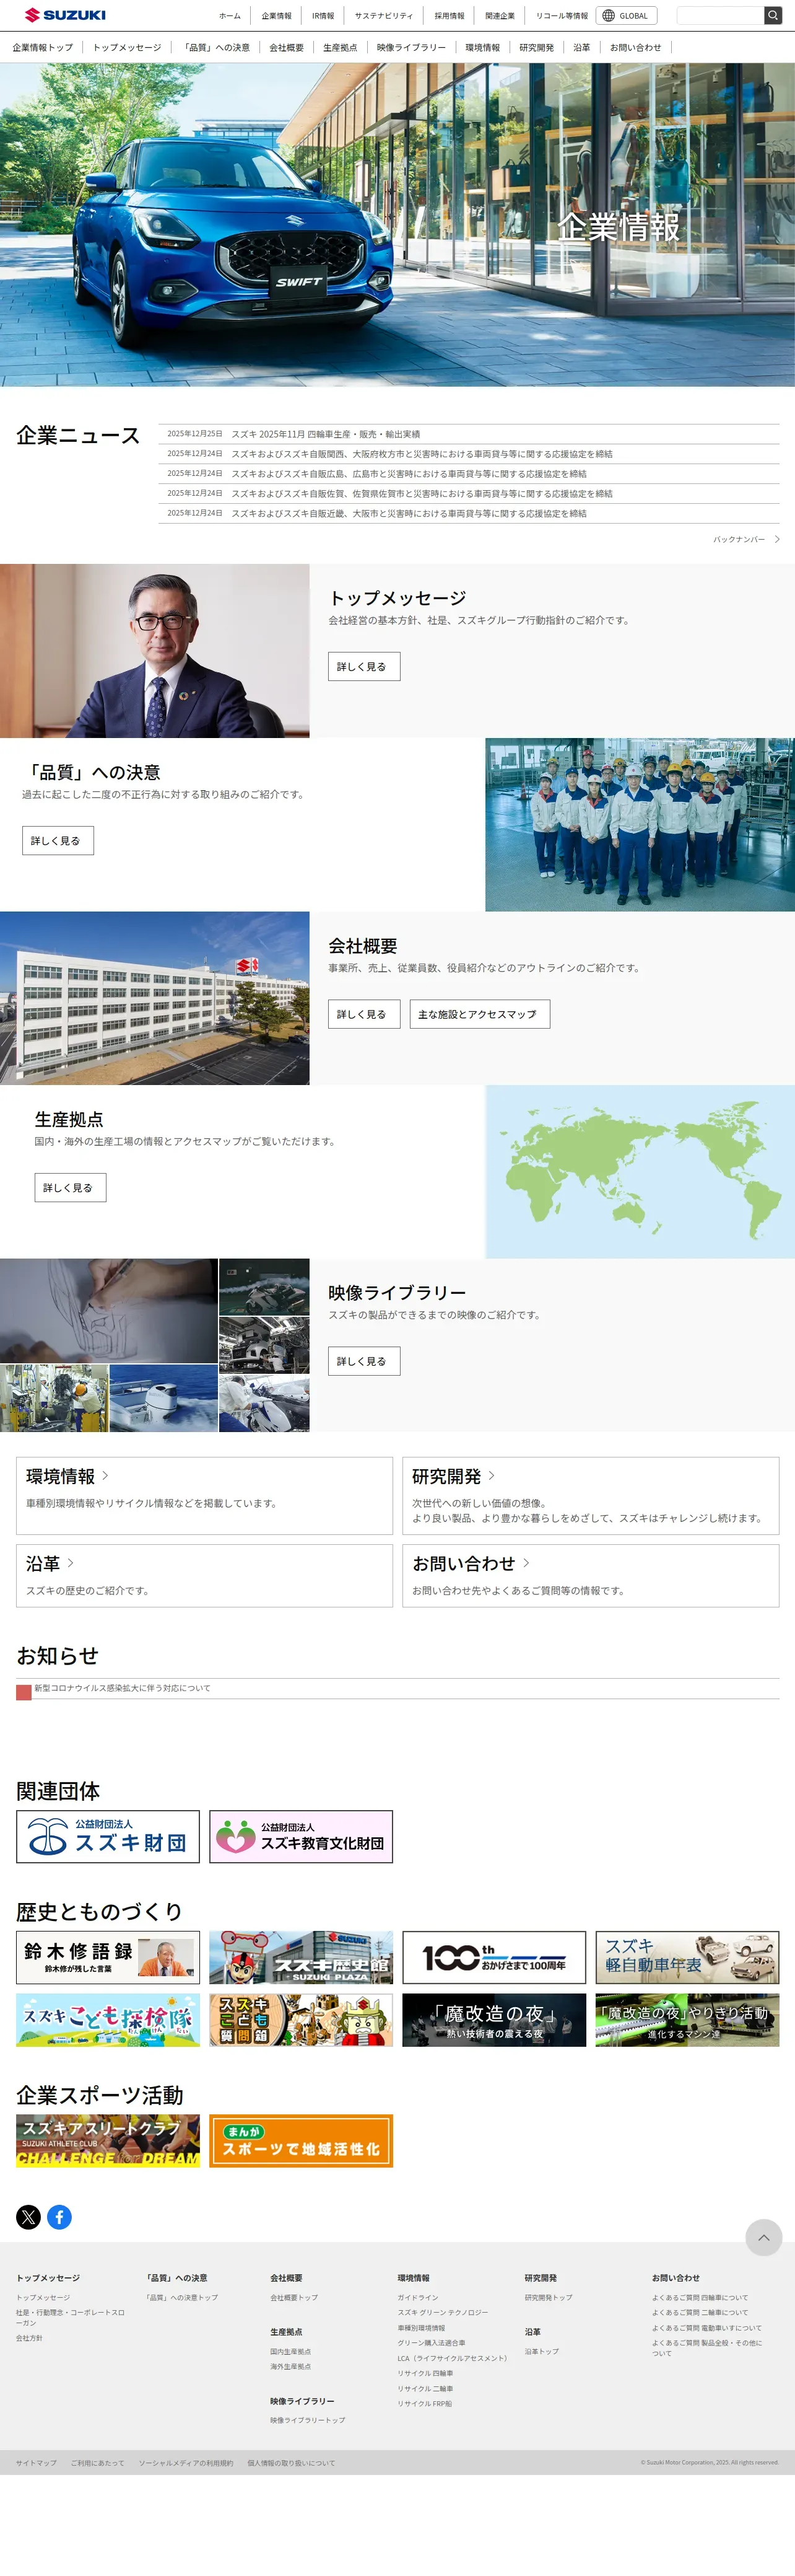Open 個人情報の取り扱いについて footer link

(x=292, y=2463)
